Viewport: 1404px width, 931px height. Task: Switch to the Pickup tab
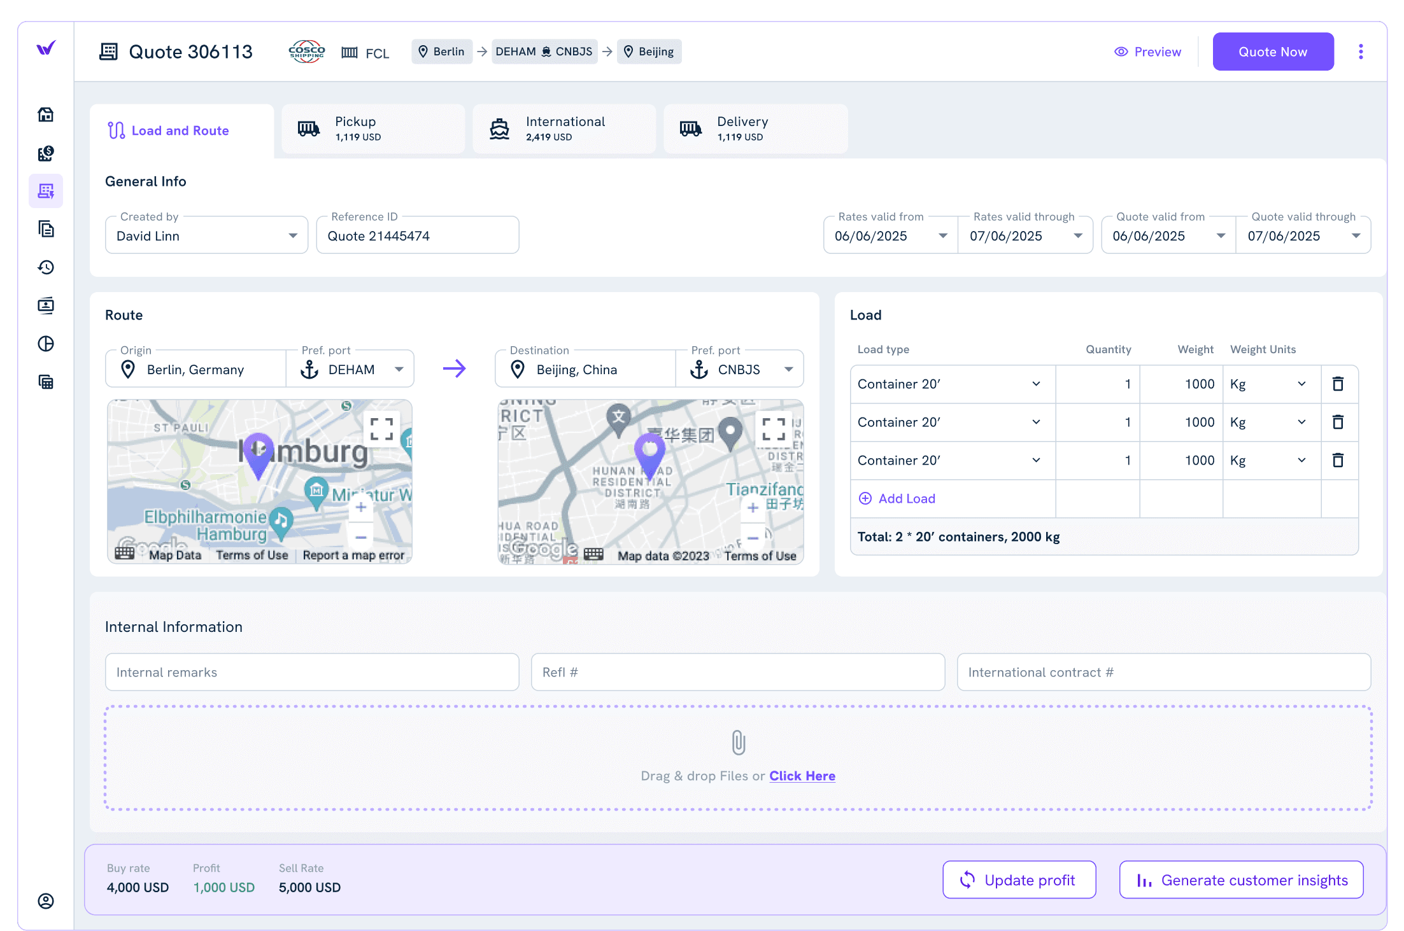[373, 129]
